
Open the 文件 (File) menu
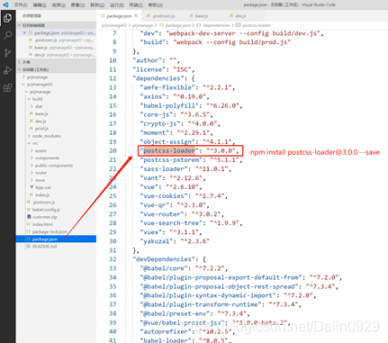21,5
